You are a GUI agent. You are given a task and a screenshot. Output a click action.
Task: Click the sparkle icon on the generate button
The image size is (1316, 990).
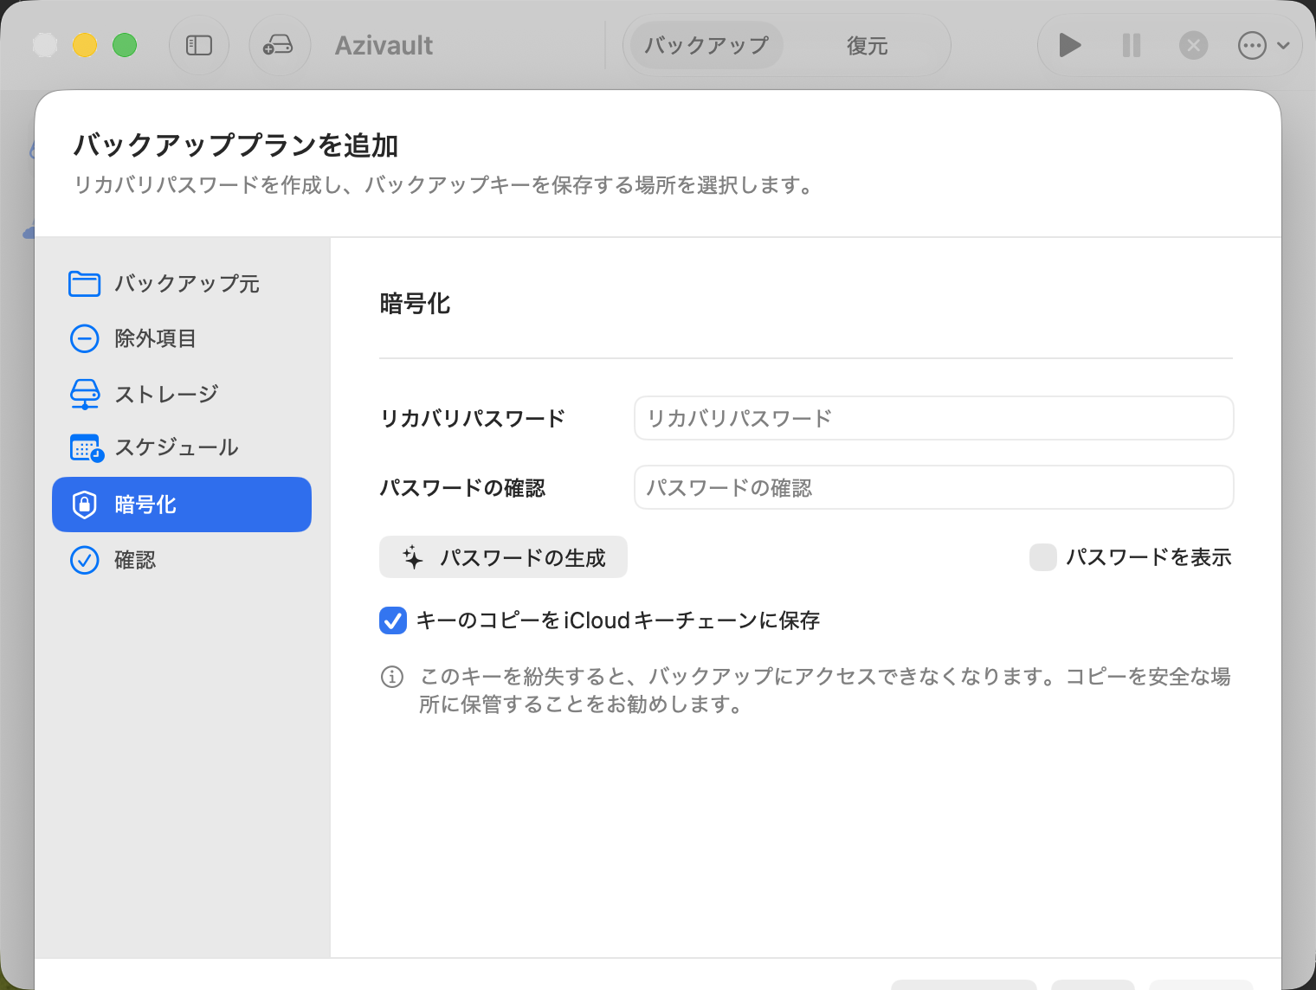point(413,556)
